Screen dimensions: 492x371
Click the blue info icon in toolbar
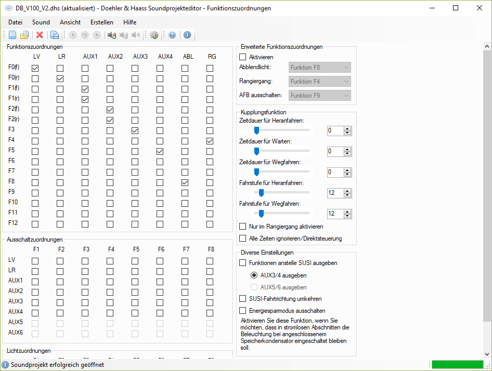pos(187,35)
